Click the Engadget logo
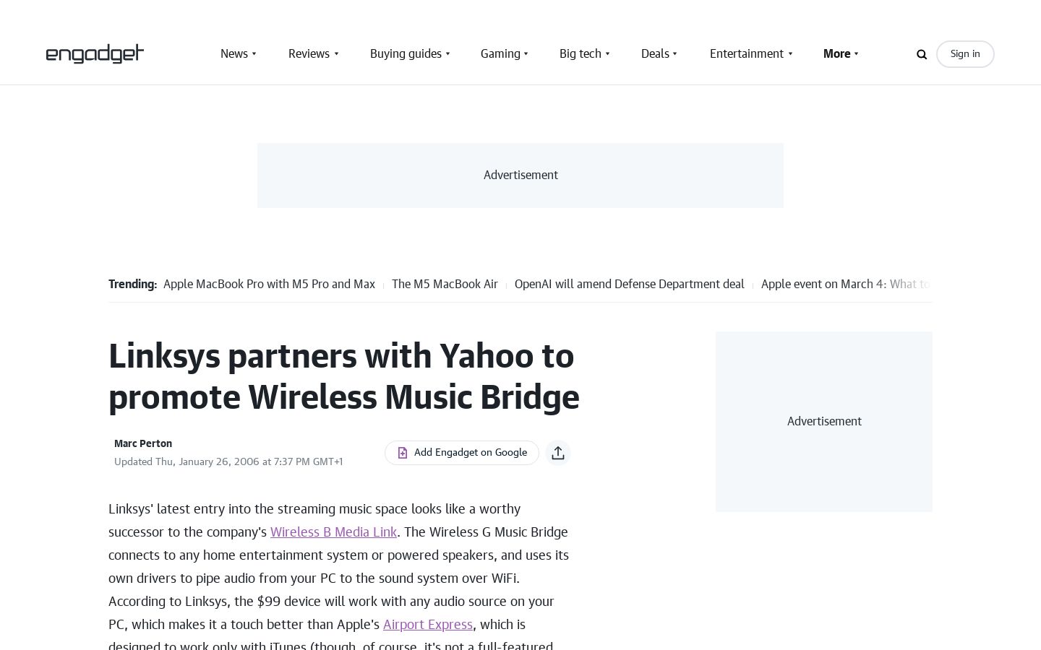The image size is (1041, 650). 95,54
